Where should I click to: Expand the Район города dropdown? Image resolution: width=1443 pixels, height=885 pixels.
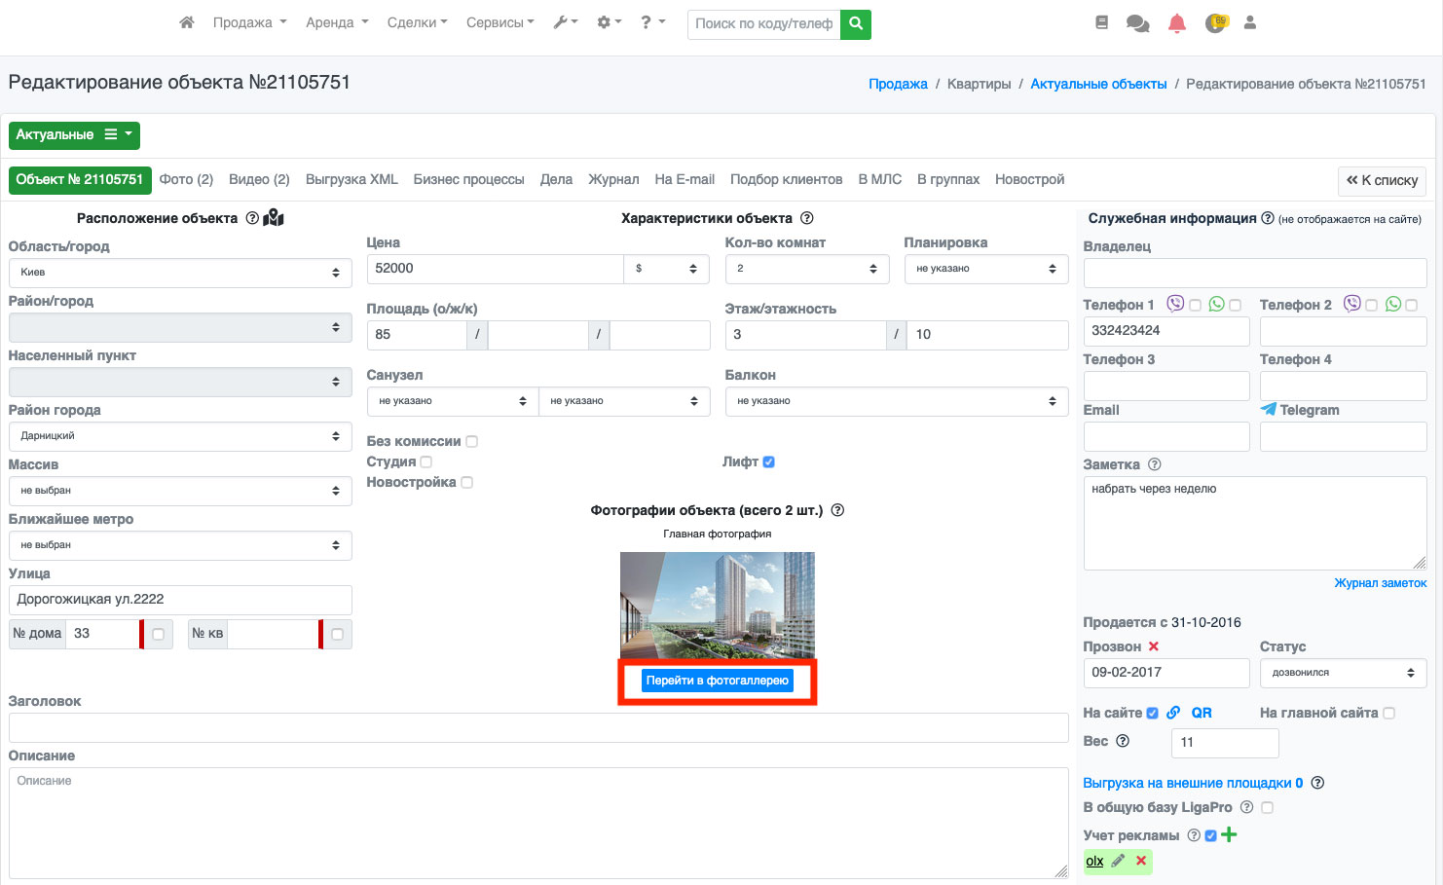tap(180, 436)
